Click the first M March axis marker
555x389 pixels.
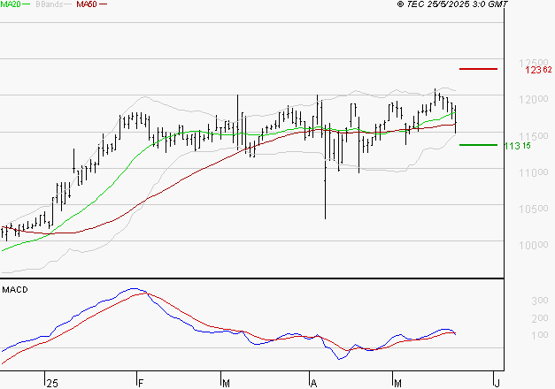pyautogui.click(x=226, y=384)
